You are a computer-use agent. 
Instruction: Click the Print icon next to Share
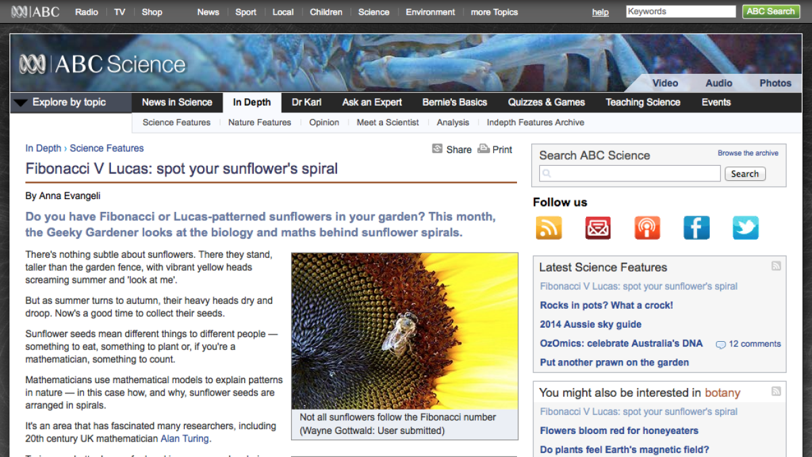click(x=483, y=148)
